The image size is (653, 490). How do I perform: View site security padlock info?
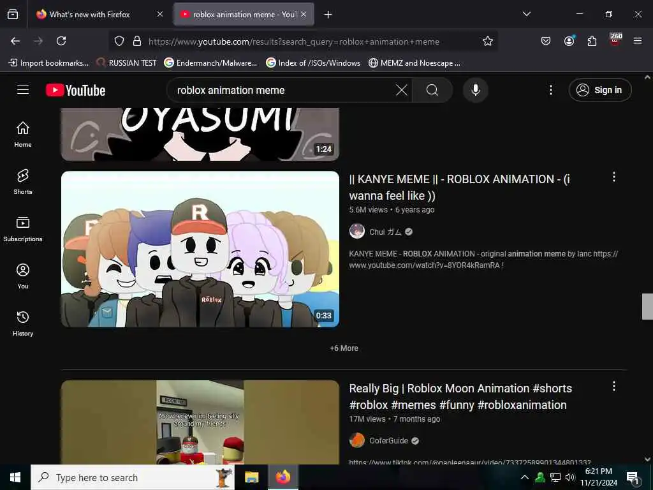137,41
